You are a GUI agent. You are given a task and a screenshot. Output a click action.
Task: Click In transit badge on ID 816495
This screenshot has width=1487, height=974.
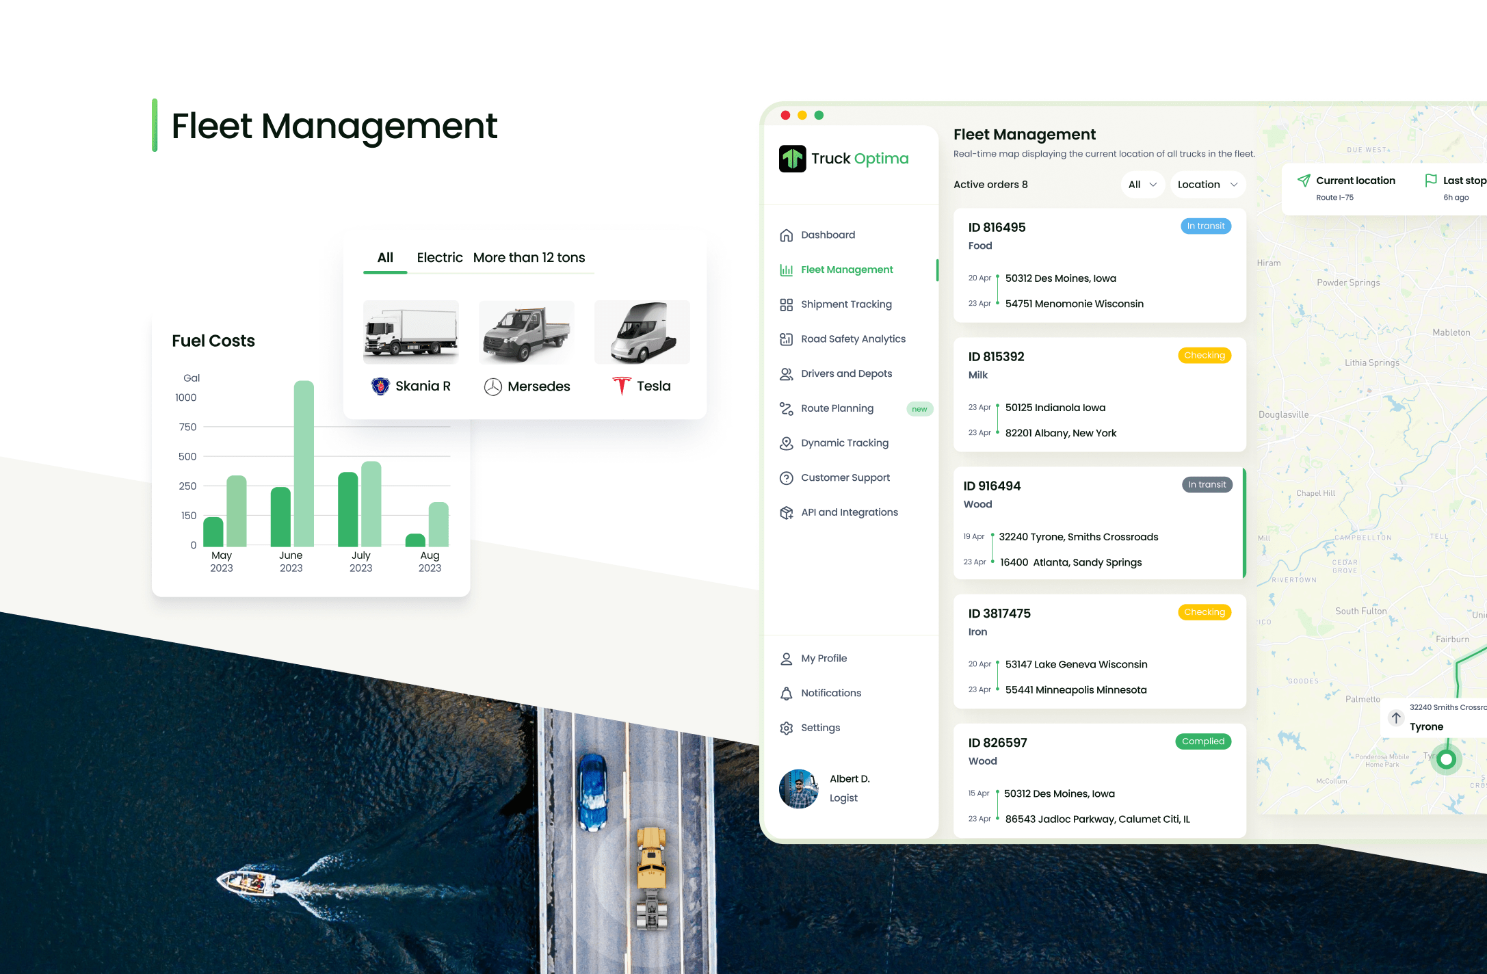click(1205, 226)
